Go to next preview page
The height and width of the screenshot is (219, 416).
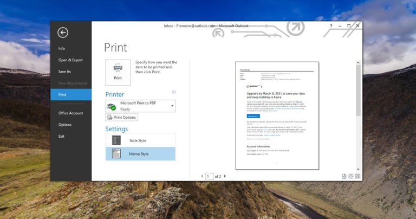[225, 176]
